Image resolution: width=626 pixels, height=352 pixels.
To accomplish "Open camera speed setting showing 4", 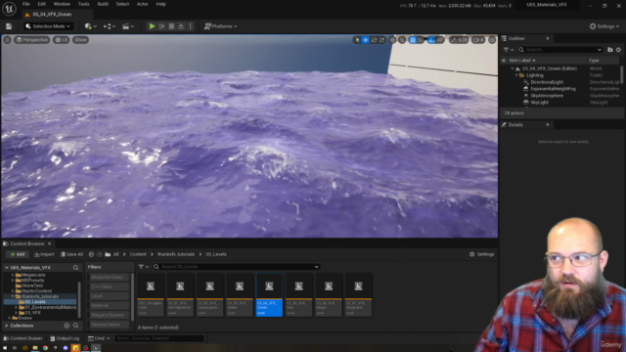I will [478, 40].
